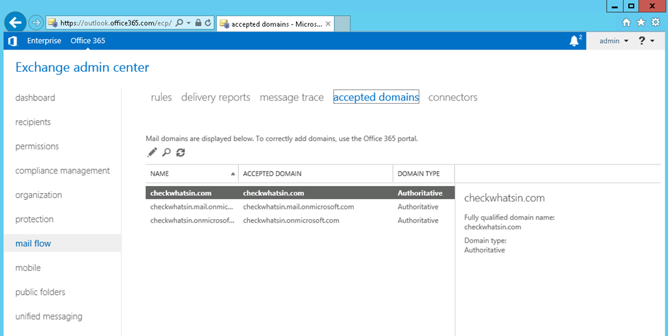Open a new blank browser tab
668x336 pixels.
click(342, 24)
